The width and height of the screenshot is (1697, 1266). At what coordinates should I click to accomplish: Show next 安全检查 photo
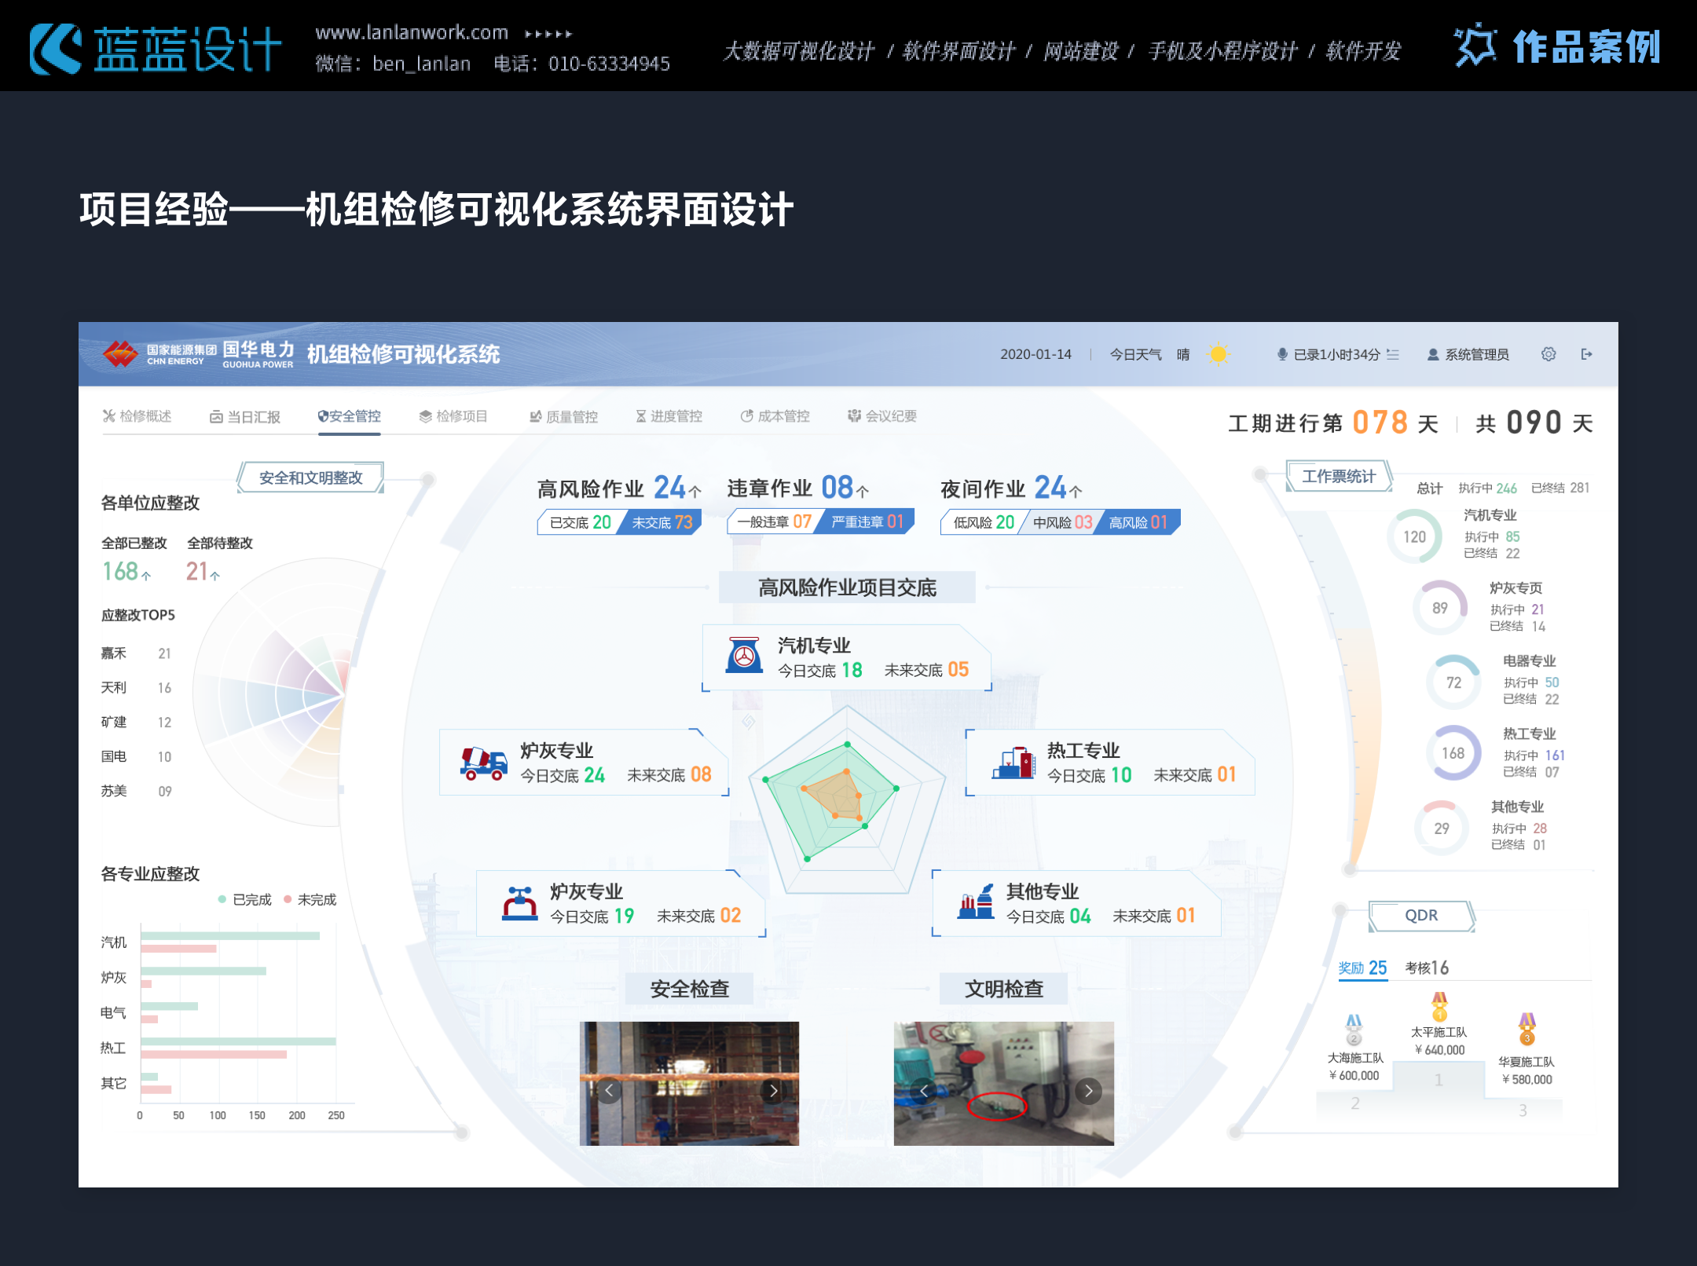pos(773,1090)
